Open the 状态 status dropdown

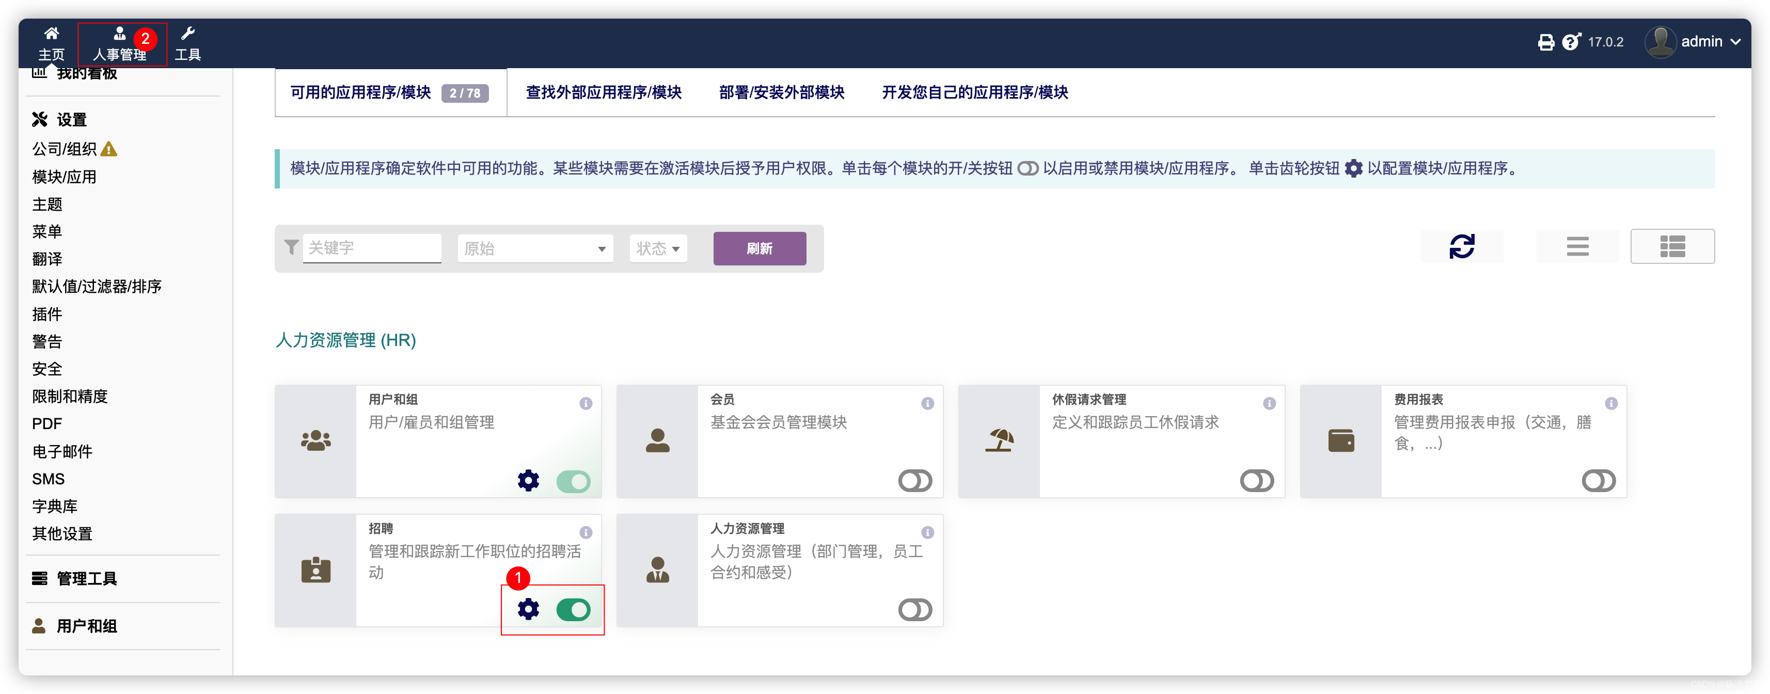point(658,249)
